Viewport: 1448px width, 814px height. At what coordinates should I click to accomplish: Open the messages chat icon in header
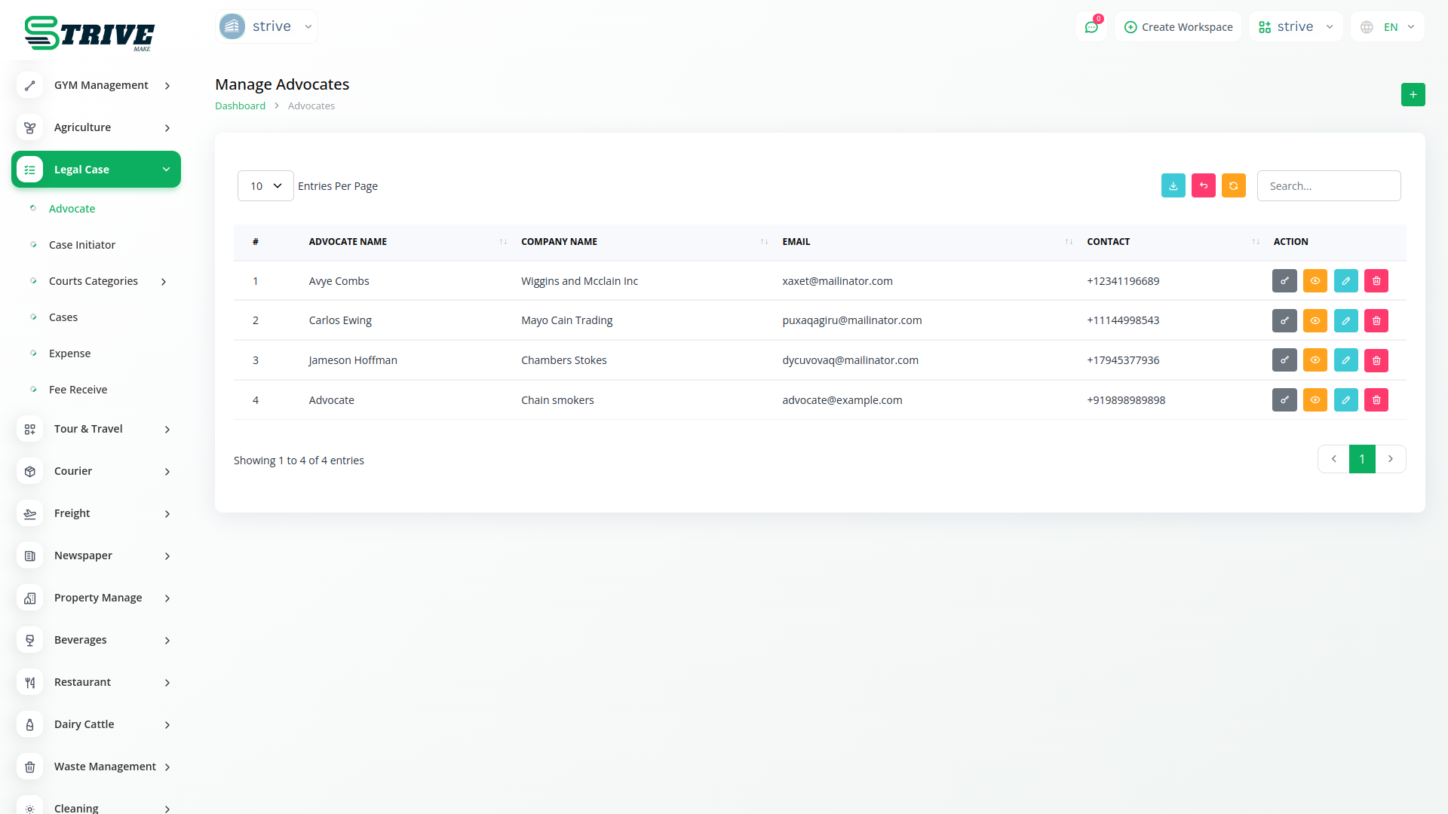[1091, 27]
